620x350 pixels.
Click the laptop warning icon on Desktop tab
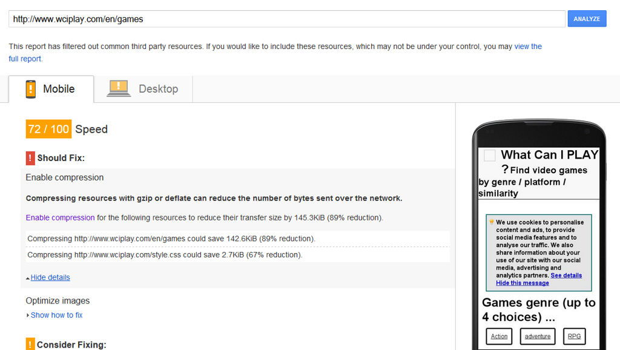point(119,88)
